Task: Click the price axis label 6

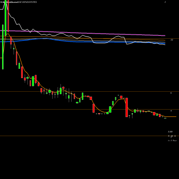Action: pyautogui.click(x=171, y=93)
